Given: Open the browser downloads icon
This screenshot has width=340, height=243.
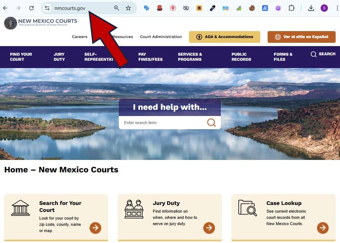Looking at the screenshot, I should tap(311, 8).
